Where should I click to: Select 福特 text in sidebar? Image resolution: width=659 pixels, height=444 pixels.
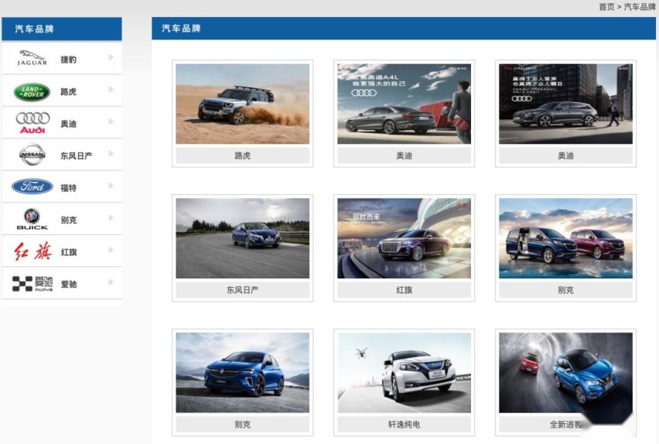[x=68, y=188]
